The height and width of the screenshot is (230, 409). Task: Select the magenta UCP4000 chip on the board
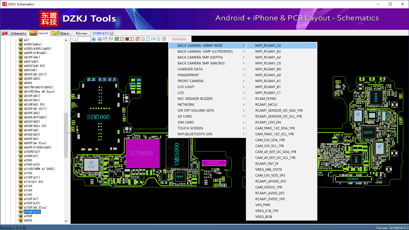(x=142, y=153)
